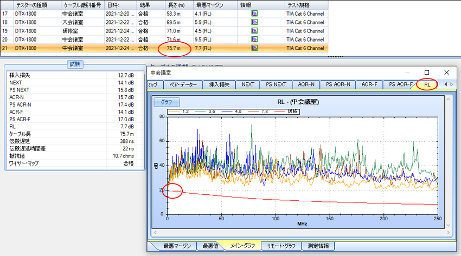Image resolution: width=461 pixels, height=256 pixels.
Task: Select the green 3,6 pair legend entry
Action: tap(205, 111)
